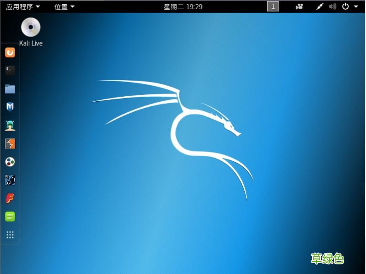Open network connection settings via the plug icon
Viewport: 366px width, 274px height.
(320, 6)
